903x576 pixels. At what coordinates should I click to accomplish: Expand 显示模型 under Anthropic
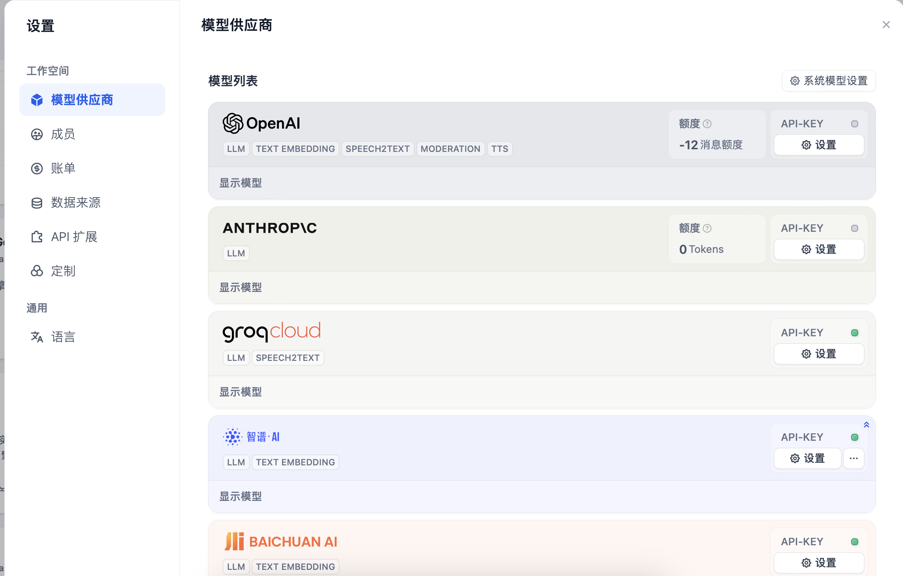(241, 288)
